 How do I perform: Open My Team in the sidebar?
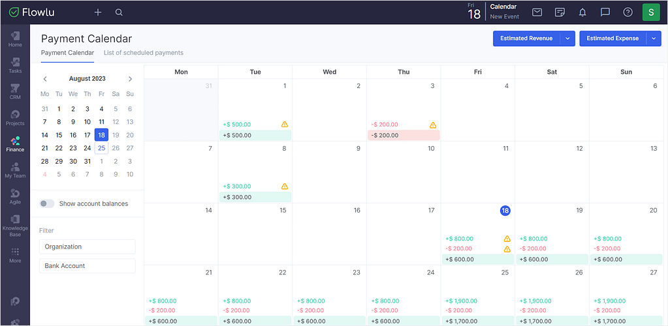click(x=15, y=170)
